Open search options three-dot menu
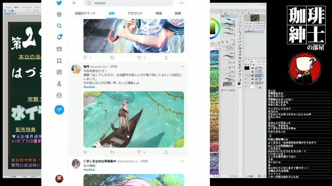This screenshot has width=332, height=186. click(182, 3)
